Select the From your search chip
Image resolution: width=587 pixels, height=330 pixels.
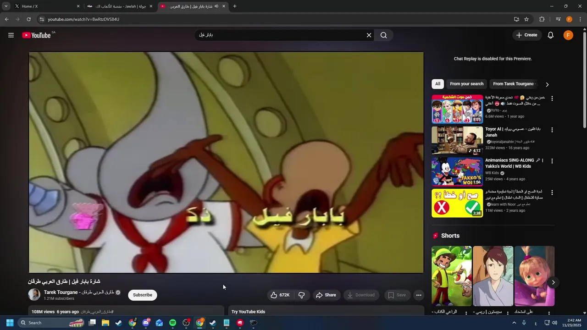pyautogui.click(x=466, y=84)
